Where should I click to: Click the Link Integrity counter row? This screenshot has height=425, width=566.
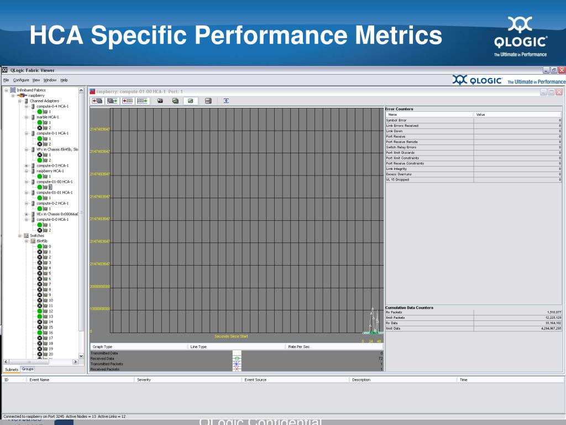[474, 169]
